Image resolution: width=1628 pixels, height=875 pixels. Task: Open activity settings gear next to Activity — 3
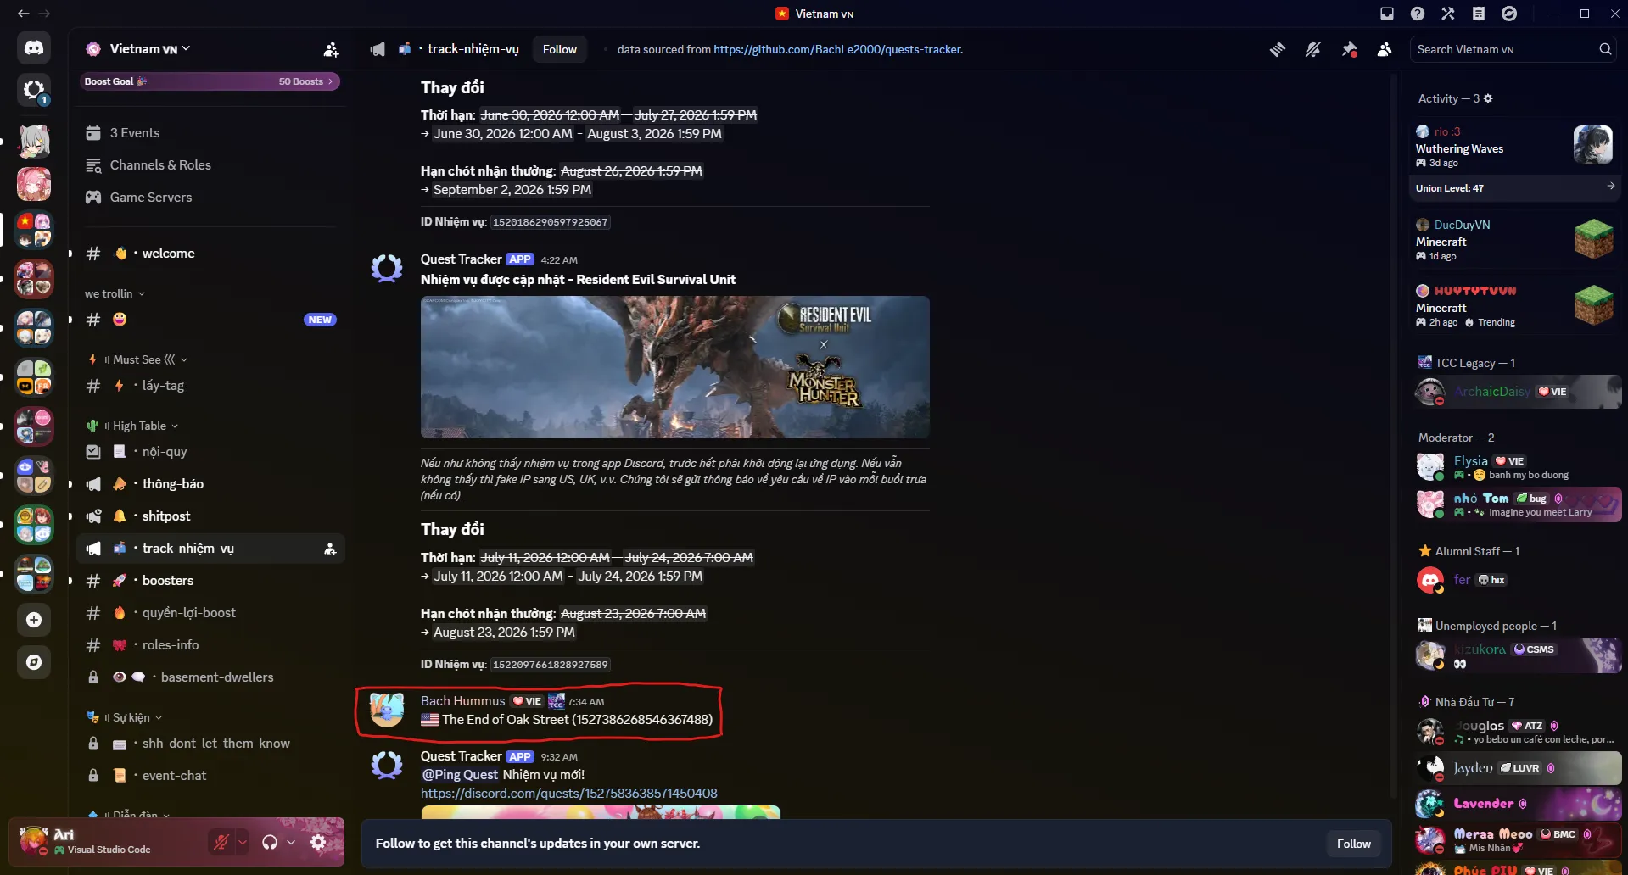[x=1488, y=98]
